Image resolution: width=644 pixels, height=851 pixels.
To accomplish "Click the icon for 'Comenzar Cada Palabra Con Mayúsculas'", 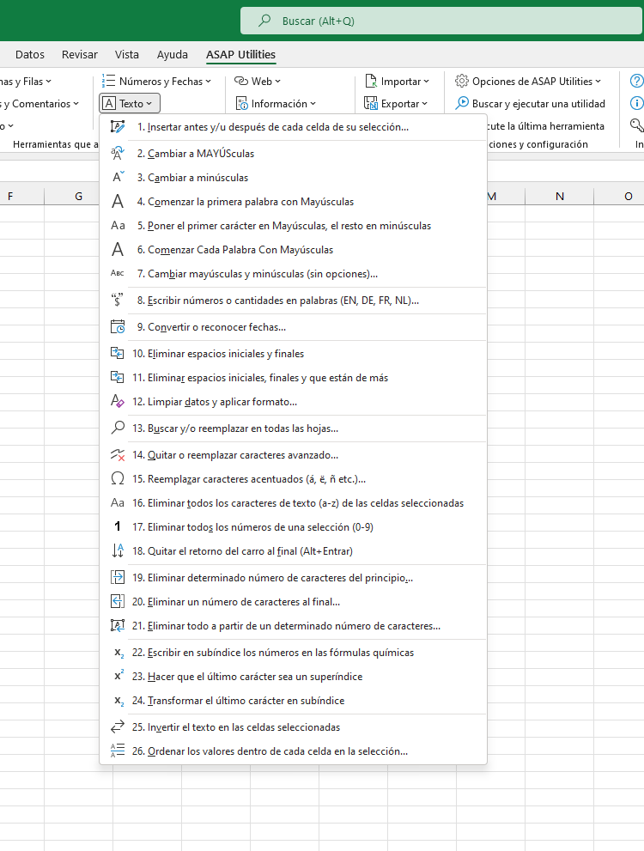I will pos(117,250).
